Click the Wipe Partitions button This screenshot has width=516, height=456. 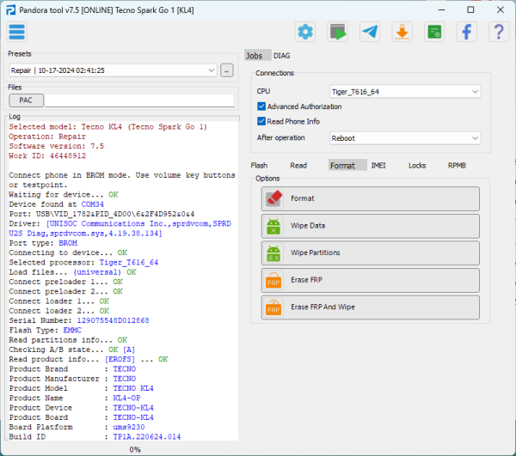pos(371,253)
